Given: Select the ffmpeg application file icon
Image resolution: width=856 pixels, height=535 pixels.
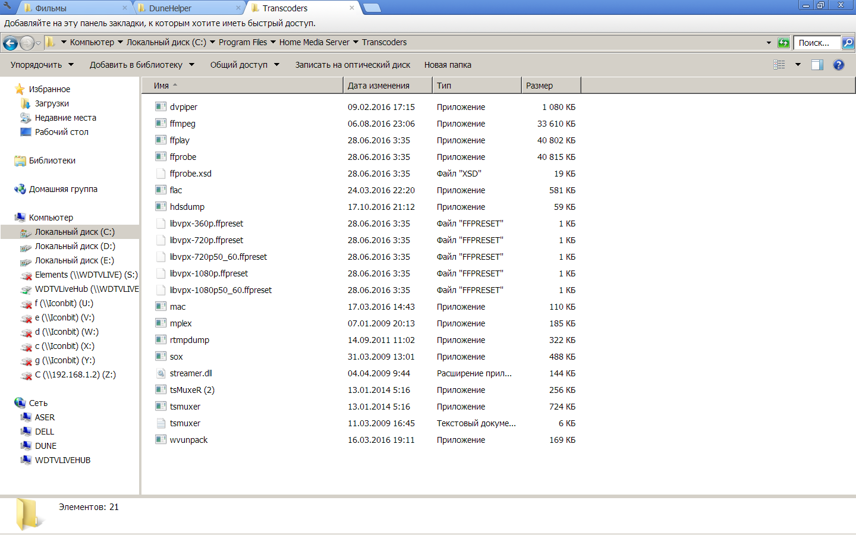Looking at the screenshot, I should [160, 124].
